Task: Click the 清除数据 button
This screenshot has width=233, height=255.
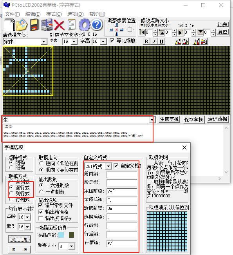Action: 218,119
